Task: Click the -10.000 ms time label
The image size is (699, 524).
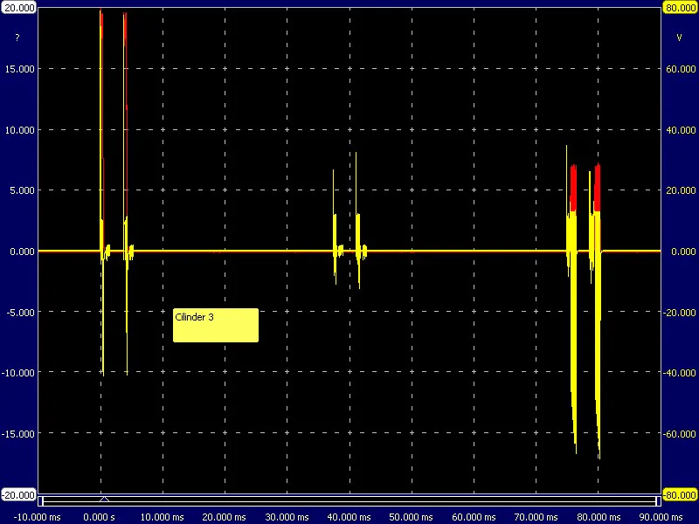Action: coord(37,517)
